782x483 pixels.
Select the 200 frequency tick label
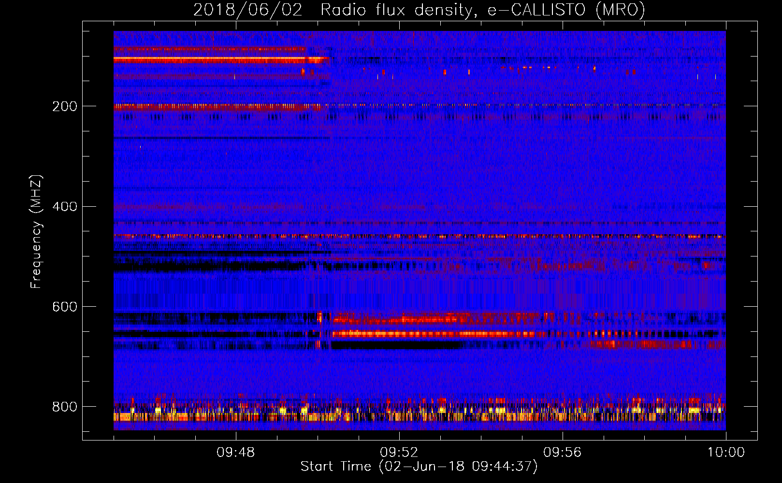tap(65, 106)
